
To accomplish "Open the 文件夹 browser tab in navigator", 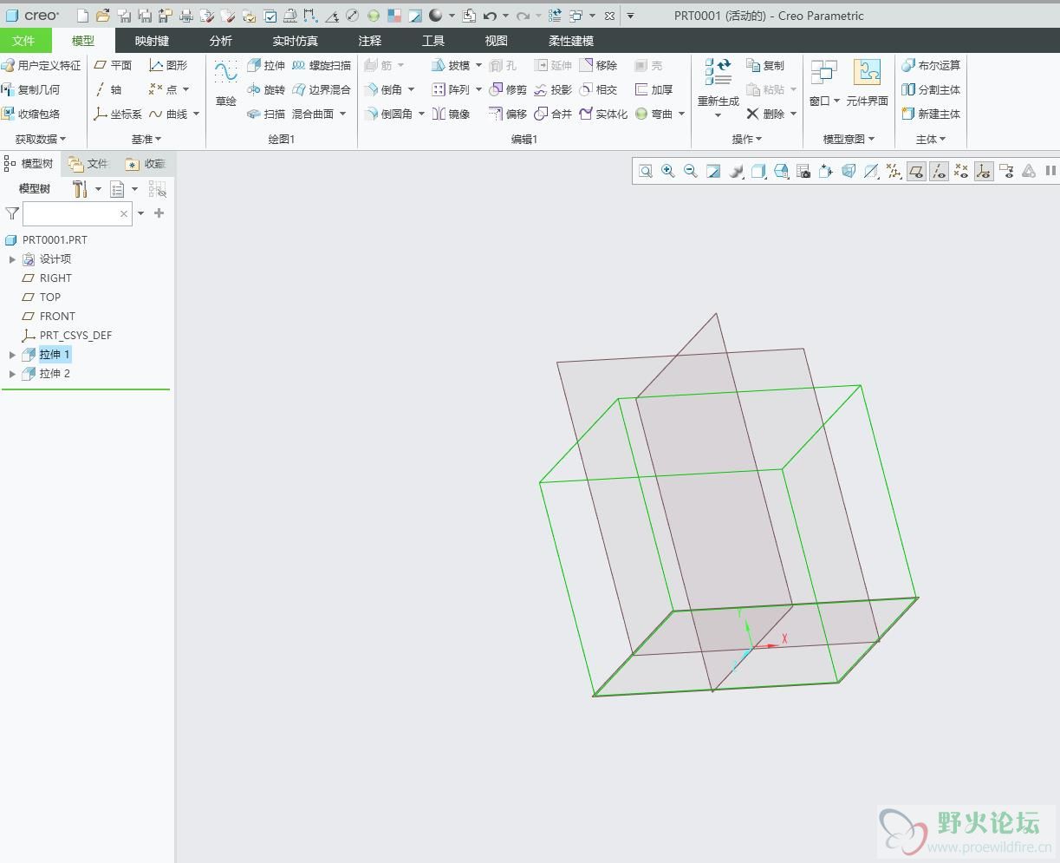I will pos(89,163).
